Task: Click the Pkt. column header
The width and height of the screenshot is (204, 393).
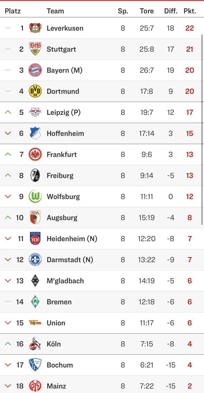Action: coord(190,11)
